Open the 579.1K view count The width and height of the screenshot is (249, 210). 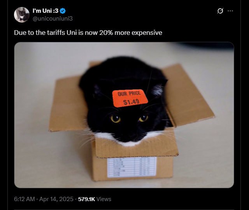pos(86,199)
